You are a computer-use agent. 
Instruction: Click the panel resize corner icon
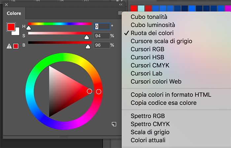click(114, 124)
